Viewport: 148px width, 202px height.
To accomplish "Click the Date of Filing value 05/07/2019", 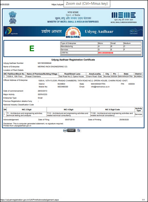I will coord(70,120).
